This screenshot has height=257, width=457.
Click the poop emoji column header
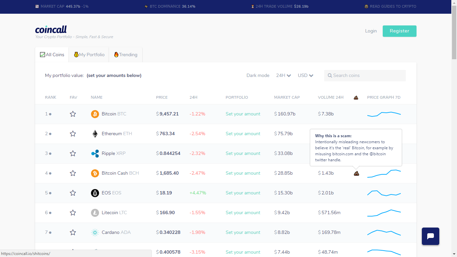tap(356, 98)
